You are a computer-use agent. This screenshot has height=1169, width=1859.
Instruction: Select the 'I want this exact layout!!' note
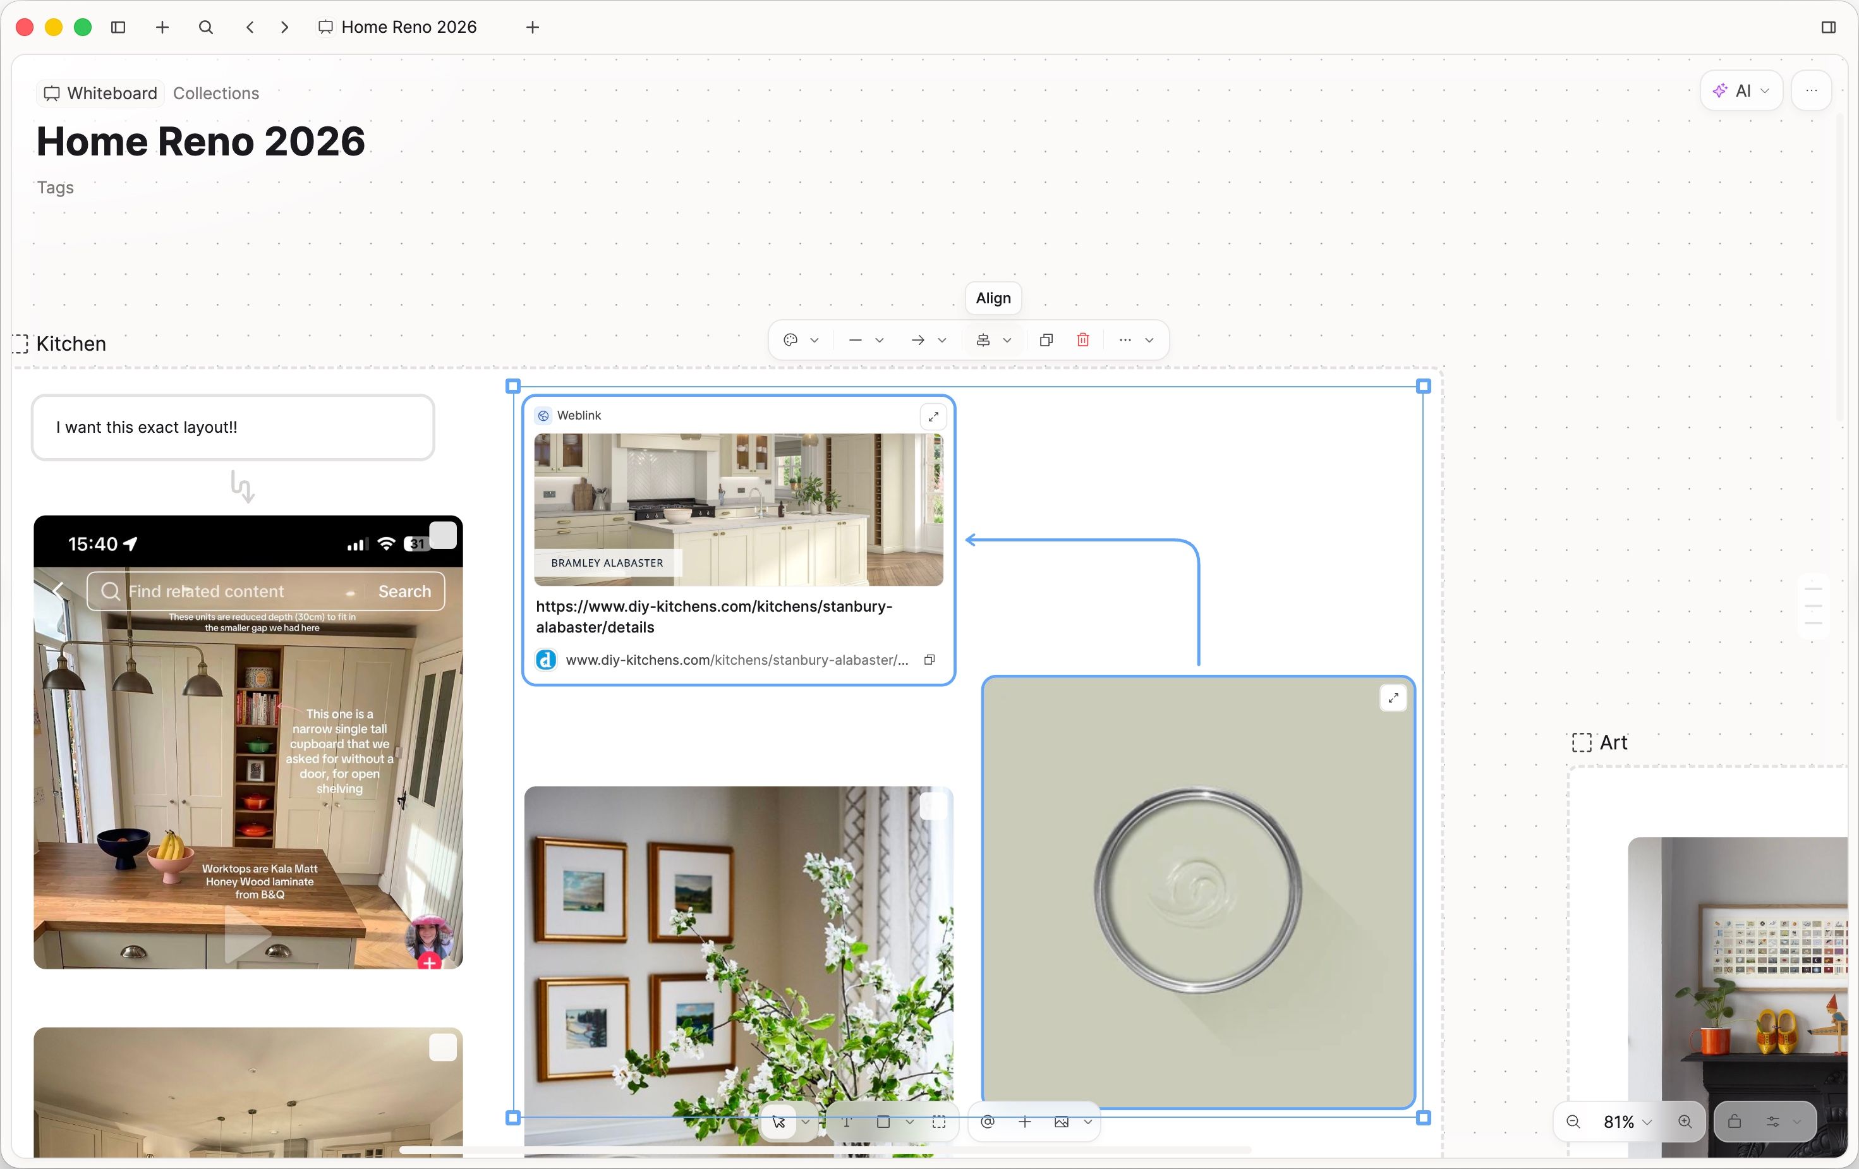[233, 427]
